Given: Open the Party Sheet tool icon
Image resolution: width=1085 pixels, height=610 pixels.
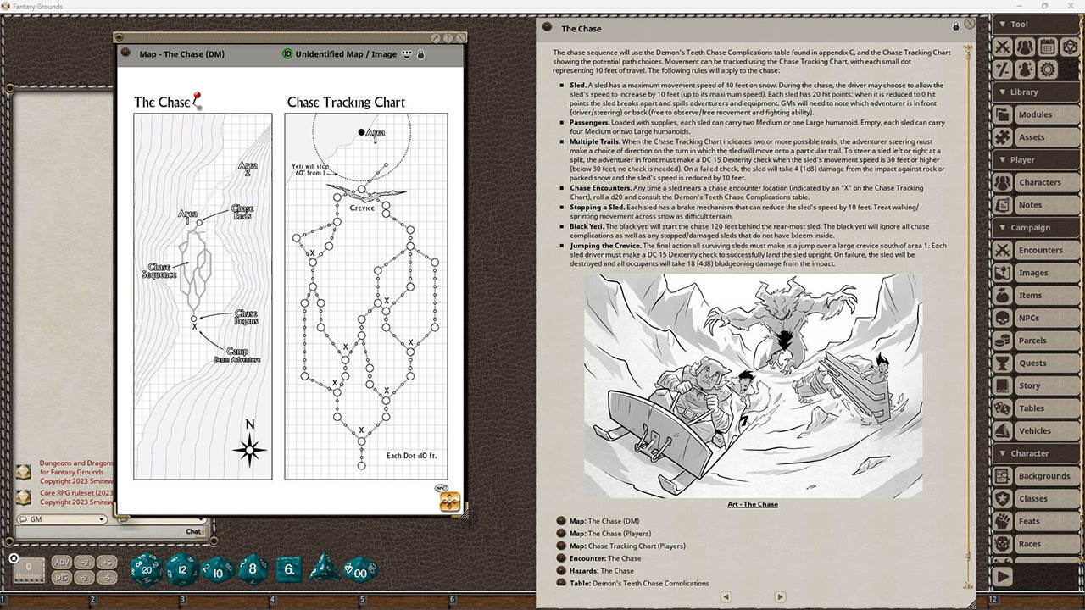Looking at the screenshot, I should pos(1025,47).
